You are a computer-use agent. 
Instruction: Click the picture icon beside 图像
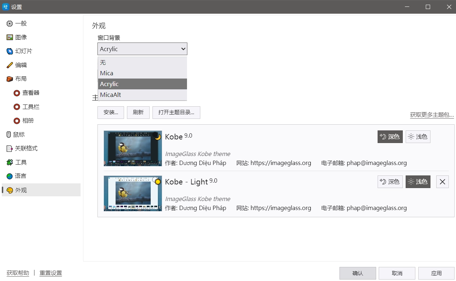[10, 37]
